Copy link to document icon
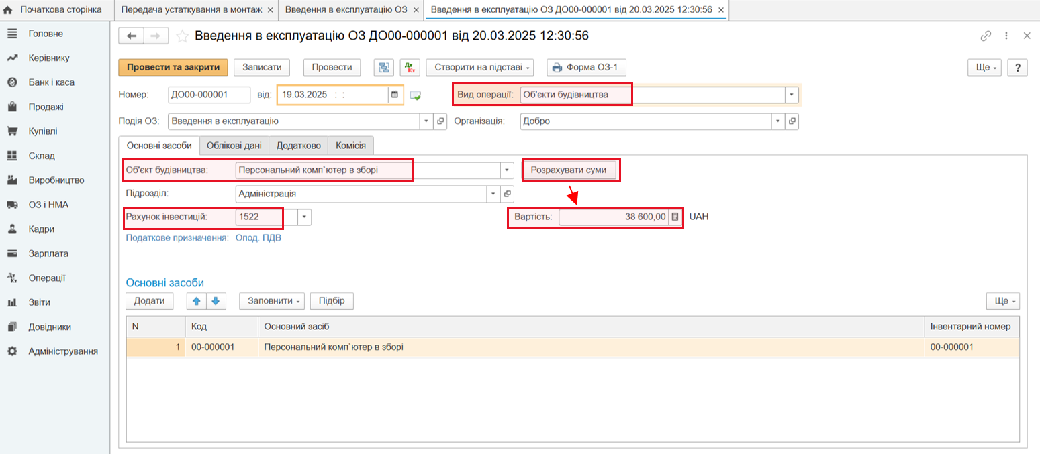 (986, 36)
